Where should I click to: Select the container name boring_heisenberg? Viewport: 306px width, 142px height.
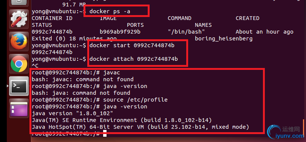tap(224, 39)
